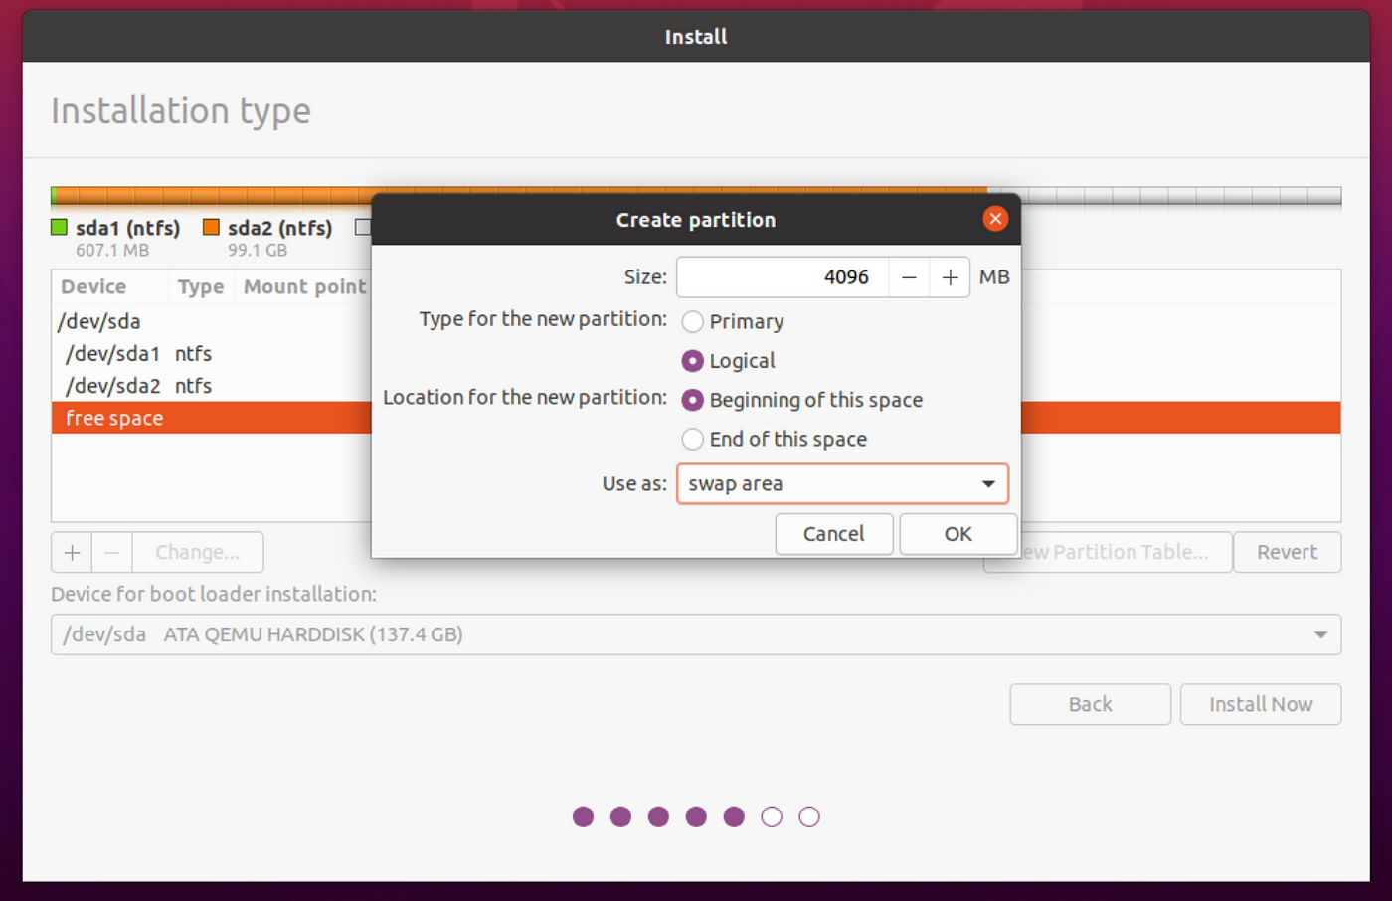Close the Create partition dialog
The height and width of the screenshot is (901, 1392).
coord(994,219)
